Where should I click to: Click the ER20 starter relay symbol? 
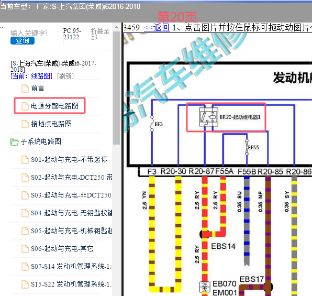208,117
